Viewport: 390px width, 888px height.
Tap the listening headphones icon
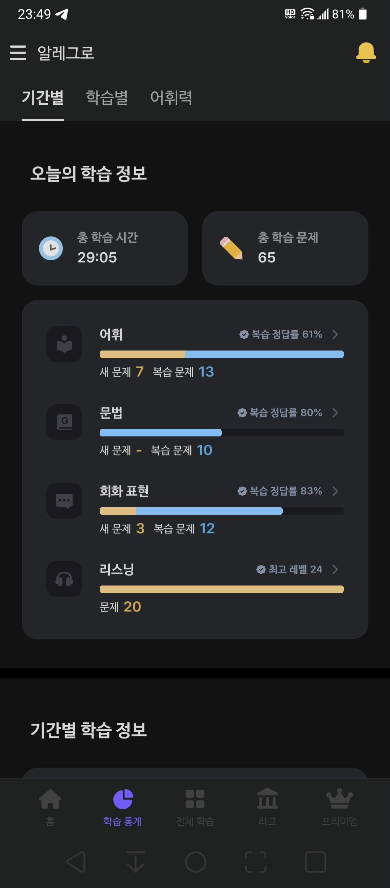tap(64, 579)
